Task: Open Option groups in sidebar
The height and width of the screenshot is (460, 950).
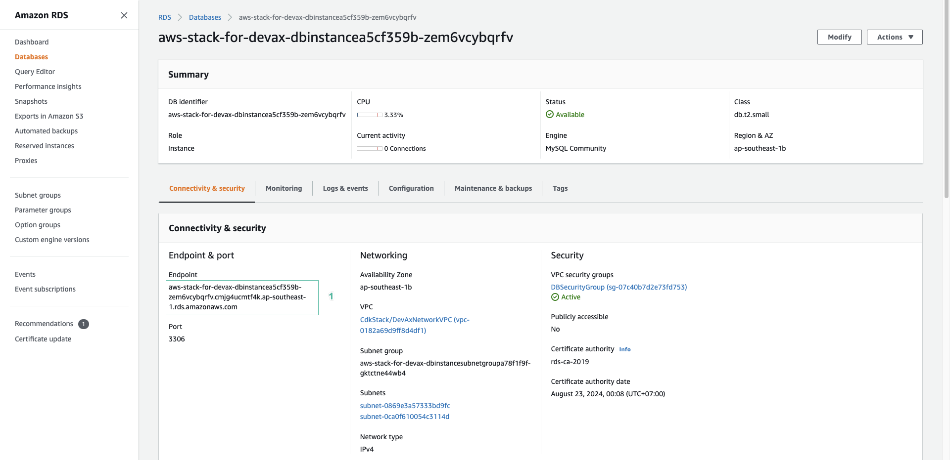Action: pos(38,225)
